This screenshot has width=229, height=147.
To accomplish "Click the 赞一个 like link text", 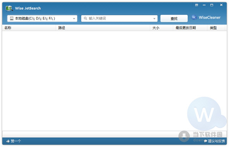I will click(16, 141).
